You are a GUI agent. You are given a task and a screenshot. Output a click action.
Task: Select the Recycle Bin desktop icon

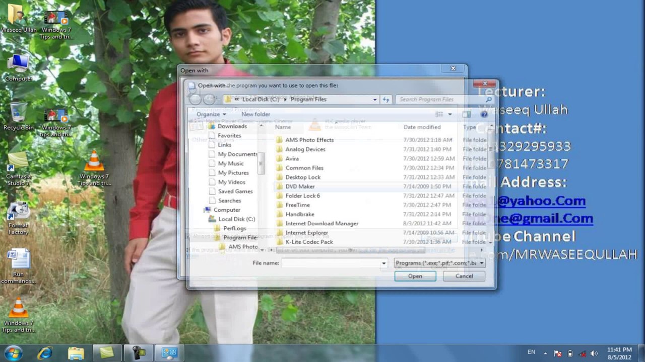[18, 116]
